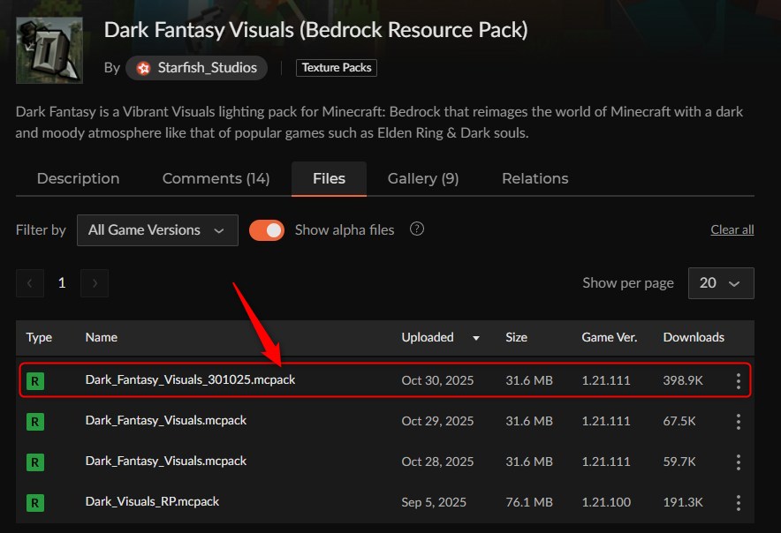Click the Starfish_Studios avatar icon
Image resolution: width=781 pixels, height=533 pixels.
click(143, 68)
